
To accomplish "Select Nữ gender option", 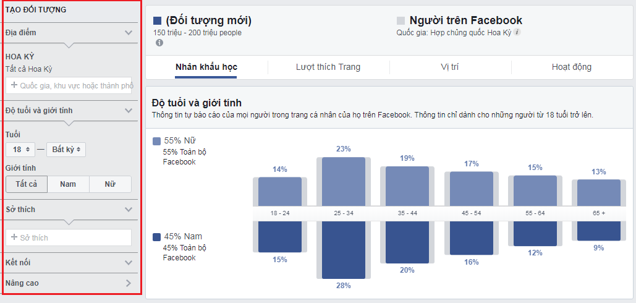I will [110, 184].
